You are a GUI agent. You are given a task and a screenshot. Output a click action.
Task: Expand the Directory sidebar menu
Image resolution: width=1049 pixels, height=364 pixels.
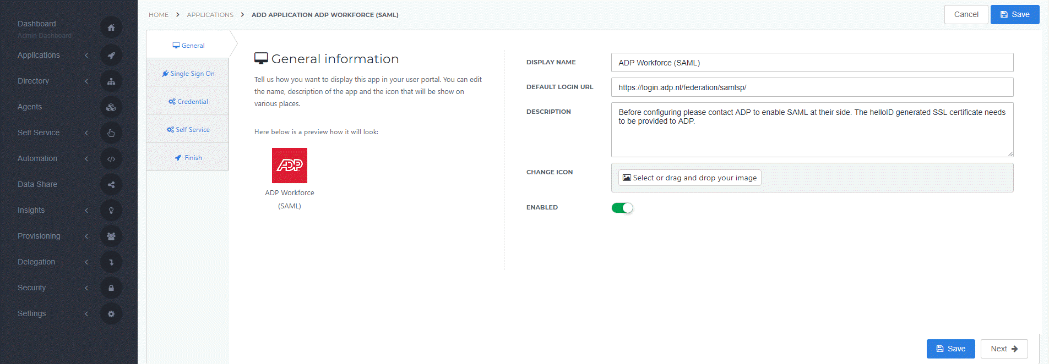click(x=86, y=81)
